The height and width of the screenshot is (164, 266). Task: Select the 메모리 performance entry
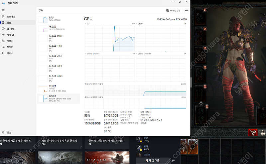59,28
